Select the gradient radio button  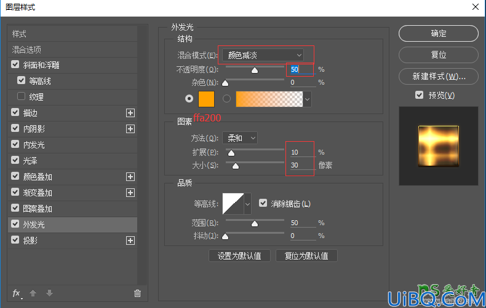pyautogui.click(x=226, y=99)
